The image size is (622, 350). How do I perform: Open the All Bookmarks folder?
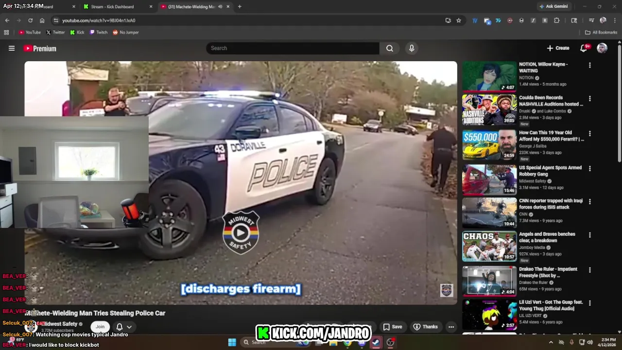click(601, 33)
